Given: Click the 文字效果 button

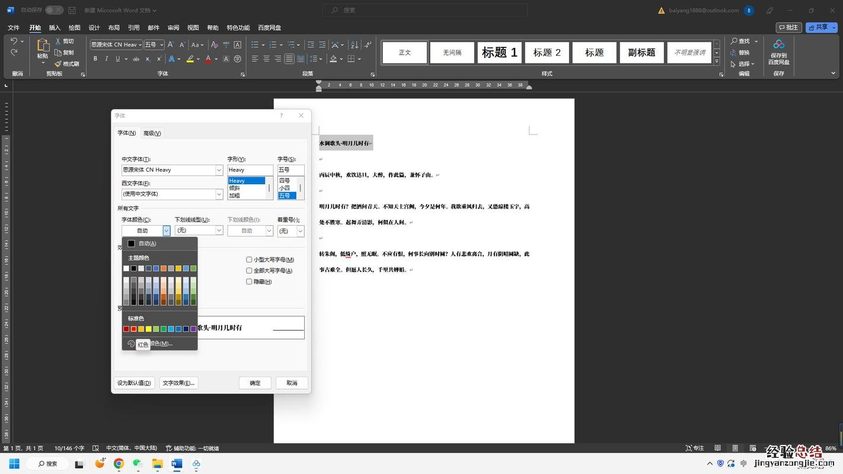Looking at the screenshot, I should tap(178, 383).
